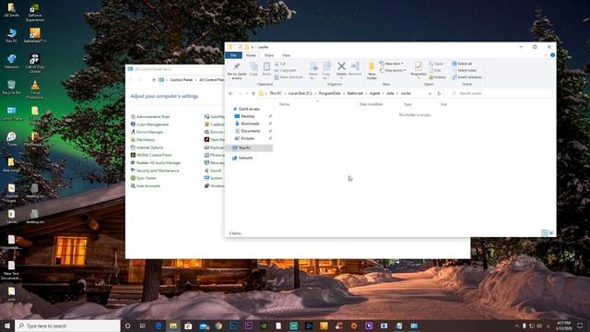Open Color Management in Control Panel
The image size is (590, 332).
coord(149,125)
